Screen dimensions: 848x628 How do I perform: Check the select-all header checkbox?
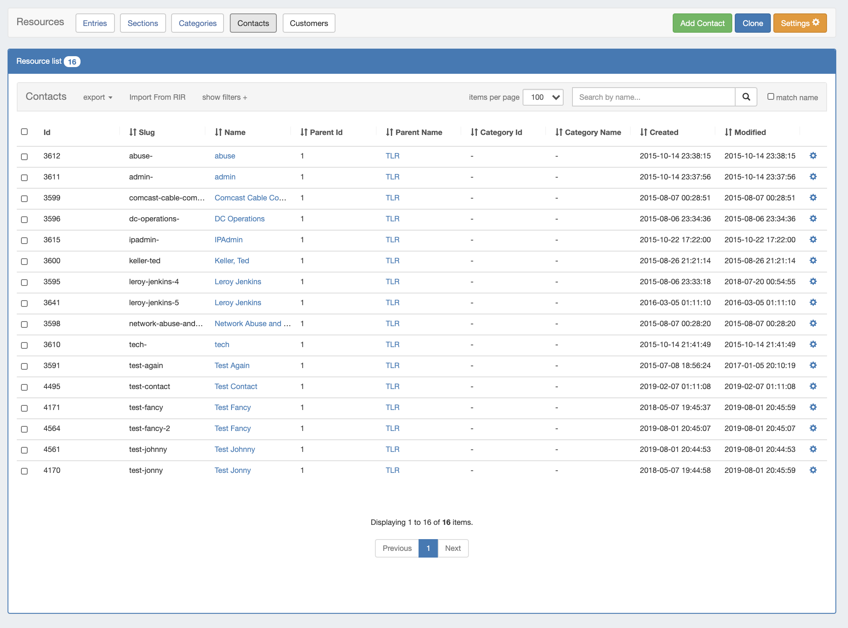(x=24, y=132)
